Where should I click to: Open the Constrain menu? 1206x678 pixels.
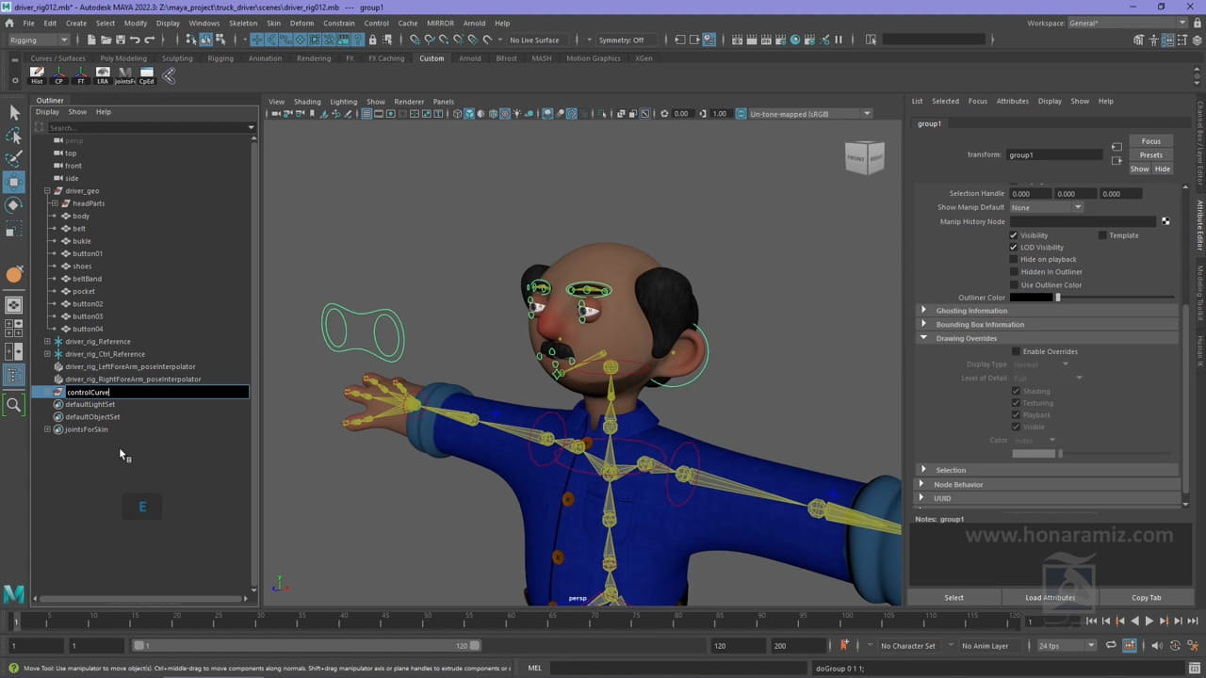click(x=339, y=23)
